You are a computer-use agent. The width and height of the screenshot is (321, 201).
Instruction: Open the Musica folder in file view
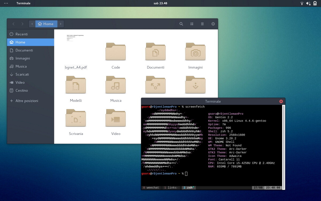tap(116, 85)
